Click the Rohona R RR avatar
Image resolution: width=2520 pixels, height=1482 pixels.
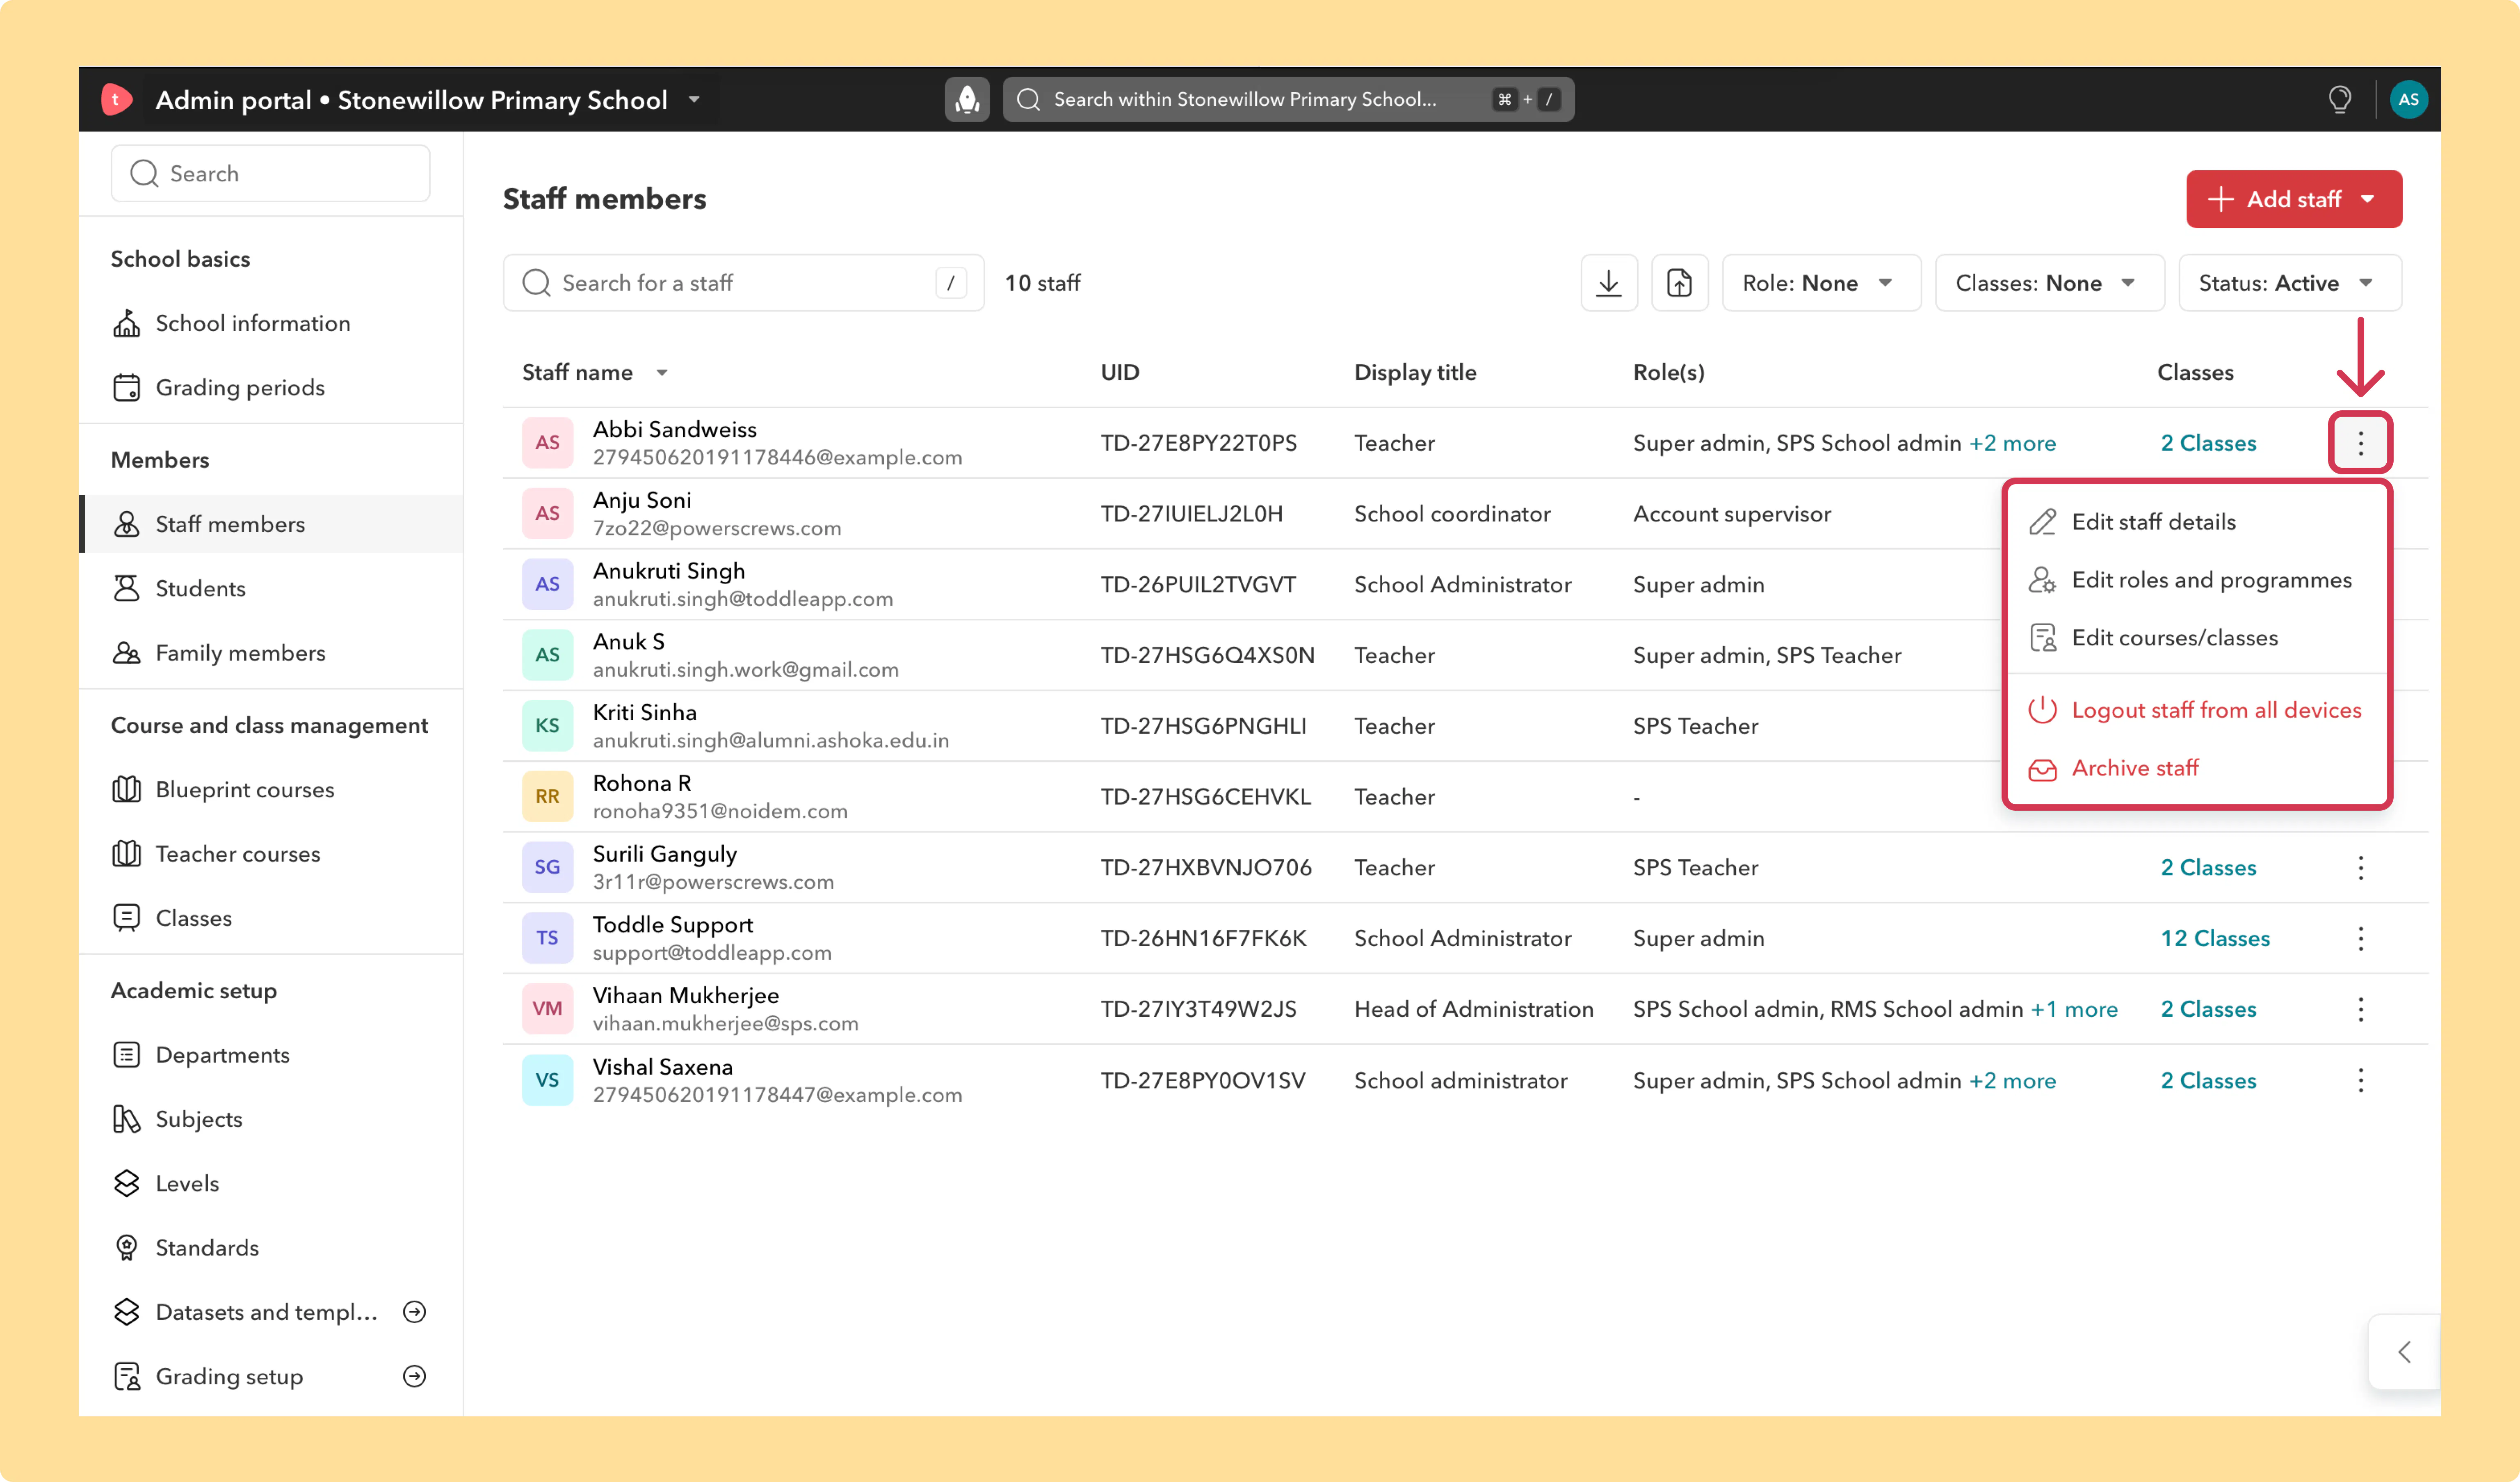tap(547, 796)
